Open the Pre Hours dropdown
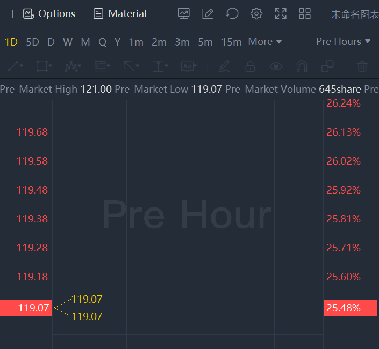This screenshot has height=349, width=379. coord(344,42)
